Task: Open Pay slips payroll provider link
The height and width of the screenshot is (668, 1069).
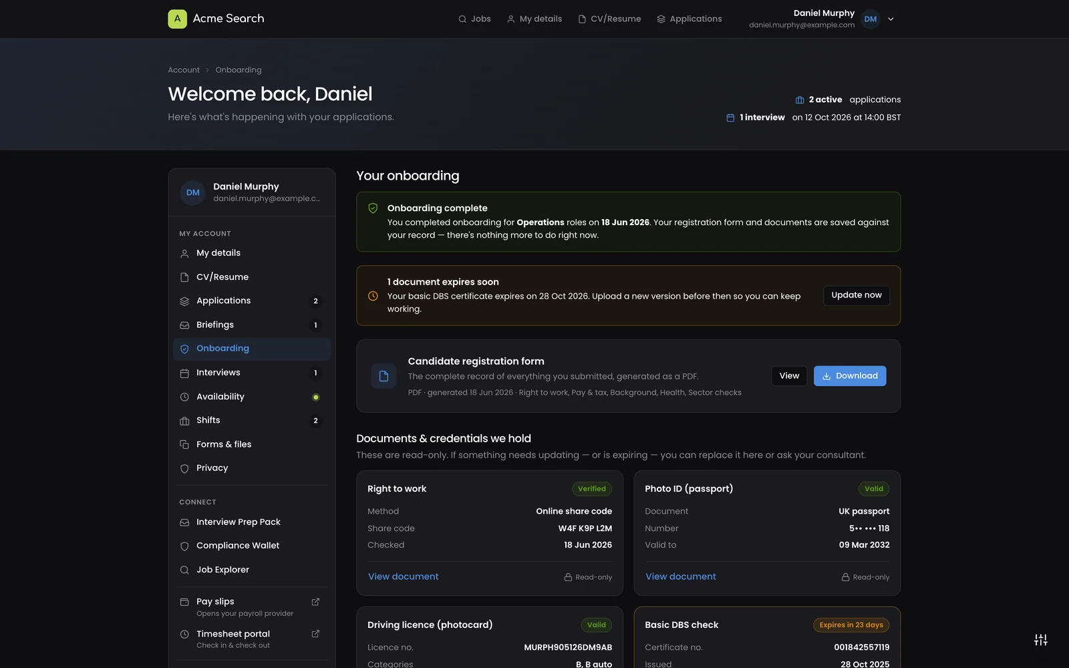Action: click(252, 607)
